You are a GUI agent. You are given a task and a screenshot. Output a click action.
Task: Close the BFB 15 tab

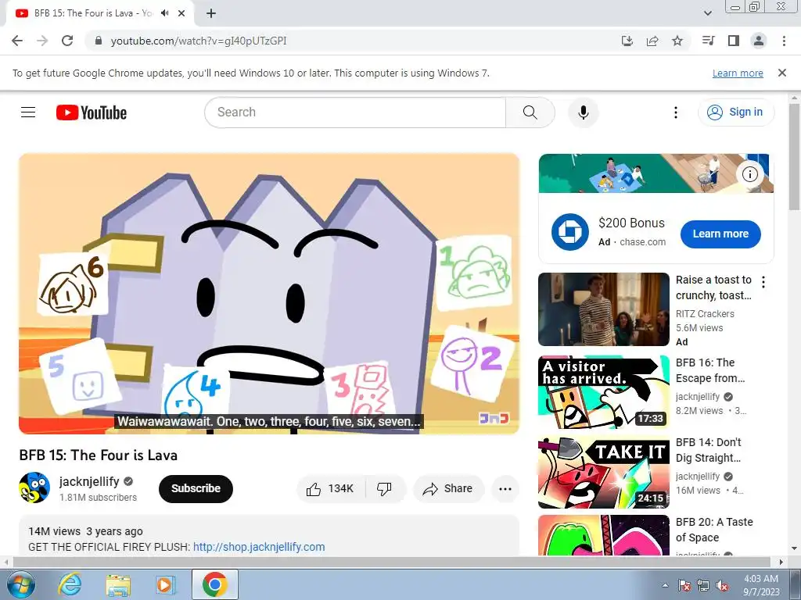[x=181, y=13]
